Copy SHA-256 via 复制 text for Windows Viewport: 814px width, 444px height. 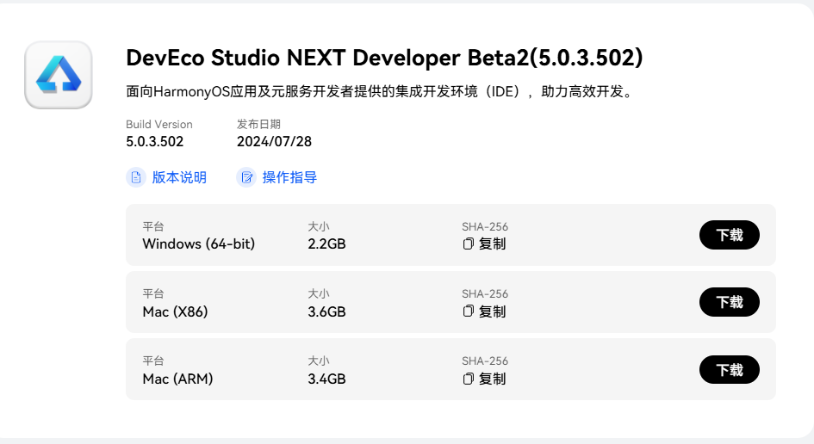pyautogui.click(x=492, y=244)
